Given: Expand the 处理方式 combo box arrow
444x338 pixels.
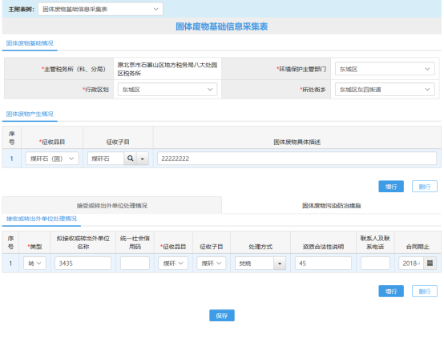Looking at the screenshot, I should (x=280, y=264).
